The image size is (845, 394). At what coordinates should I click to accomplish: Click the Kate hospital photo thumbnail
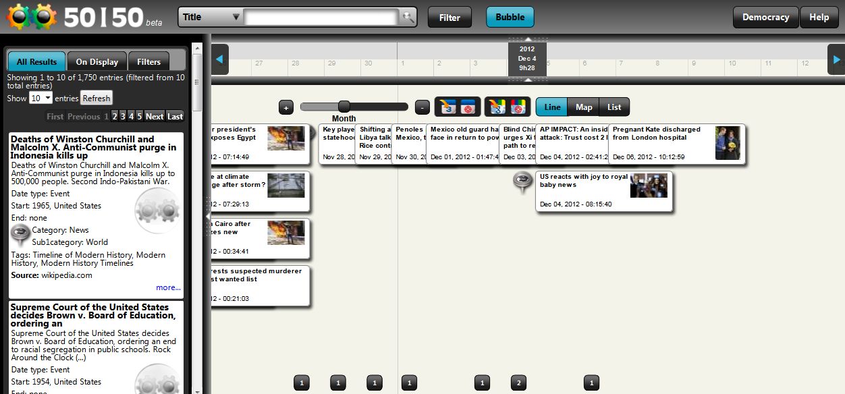[728, 143]
